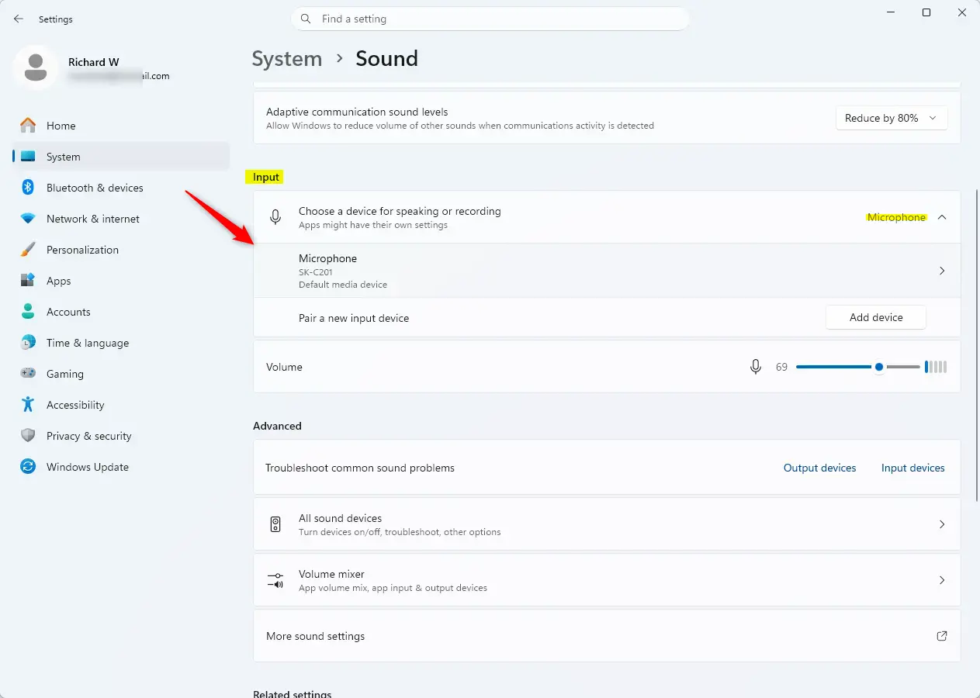Open Gaming settings page
This screenshot has height=698, width=980.
121,374
